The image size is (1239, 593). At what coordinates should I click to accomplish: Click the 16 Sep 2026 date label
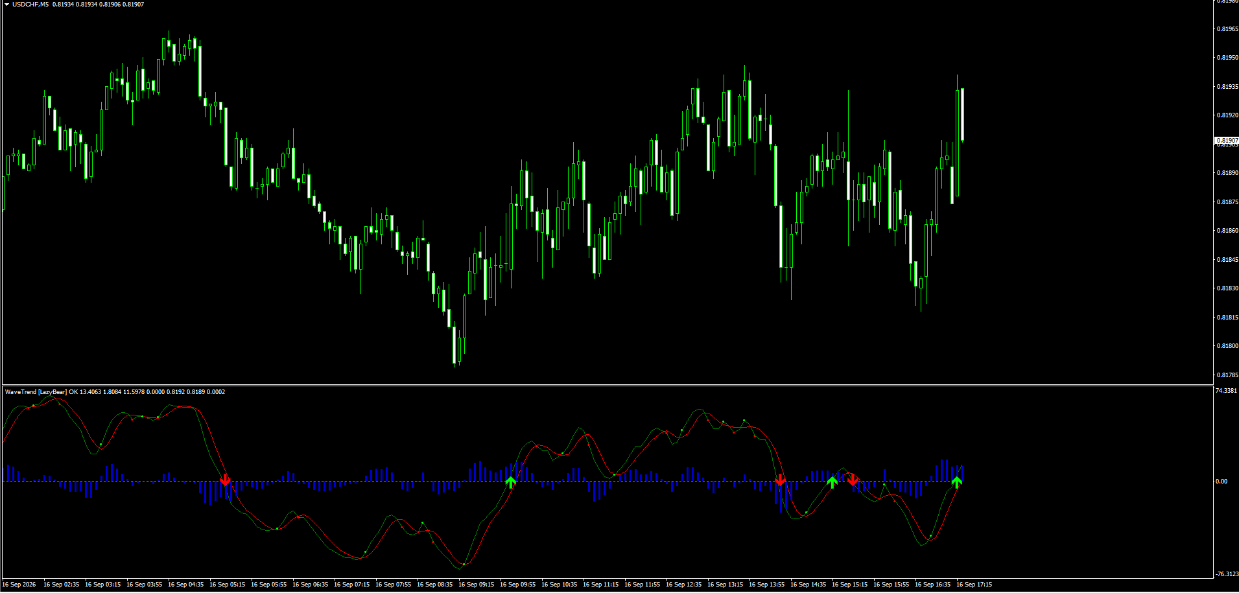pyautogui.click(x=19, y=585)
